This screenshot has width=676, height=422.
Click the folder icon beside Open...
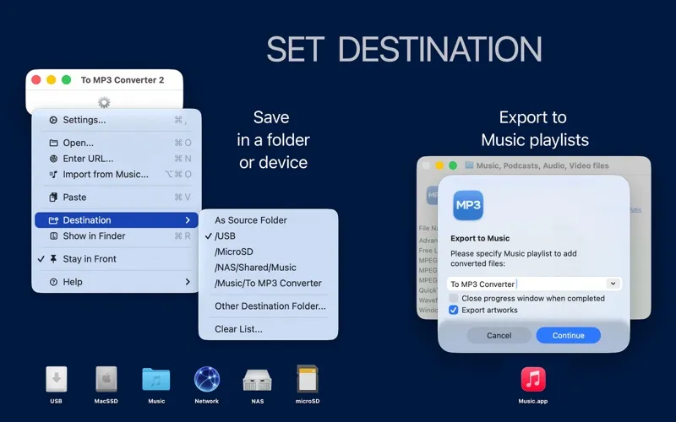(x=53, y=143)
